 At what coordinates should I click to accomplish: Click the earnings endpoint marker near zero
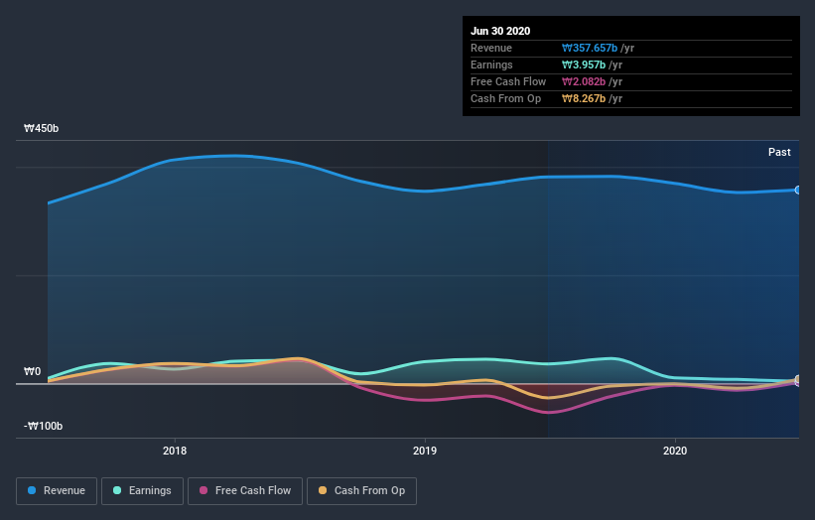tap(798, 380)
